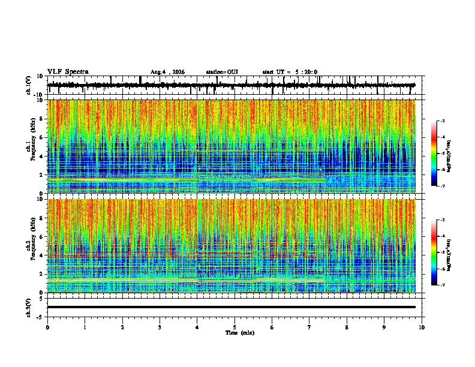475x367 pixels.
Task: Click time axis tick label "3"
Action: point(160,327)
